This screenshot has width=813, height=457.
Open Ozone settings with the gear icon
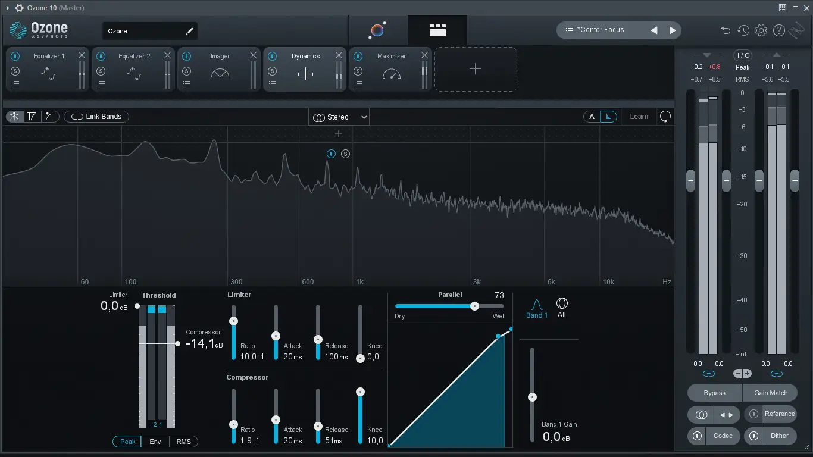tap(761, 30)
